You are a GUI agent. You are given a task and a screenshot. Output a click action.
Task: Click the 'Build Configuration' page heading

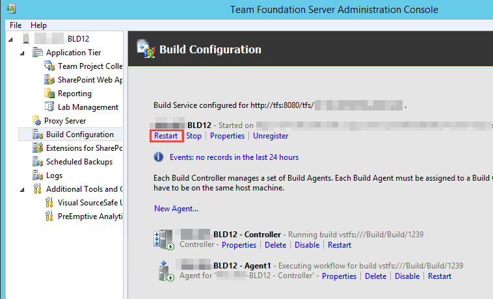click(210, 49)
